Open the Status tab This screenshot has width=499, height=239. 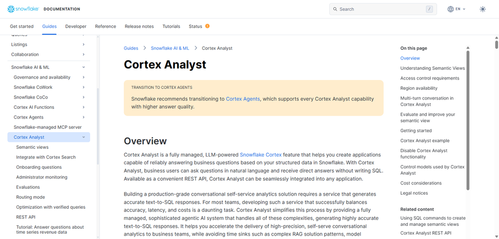(195, 26)
